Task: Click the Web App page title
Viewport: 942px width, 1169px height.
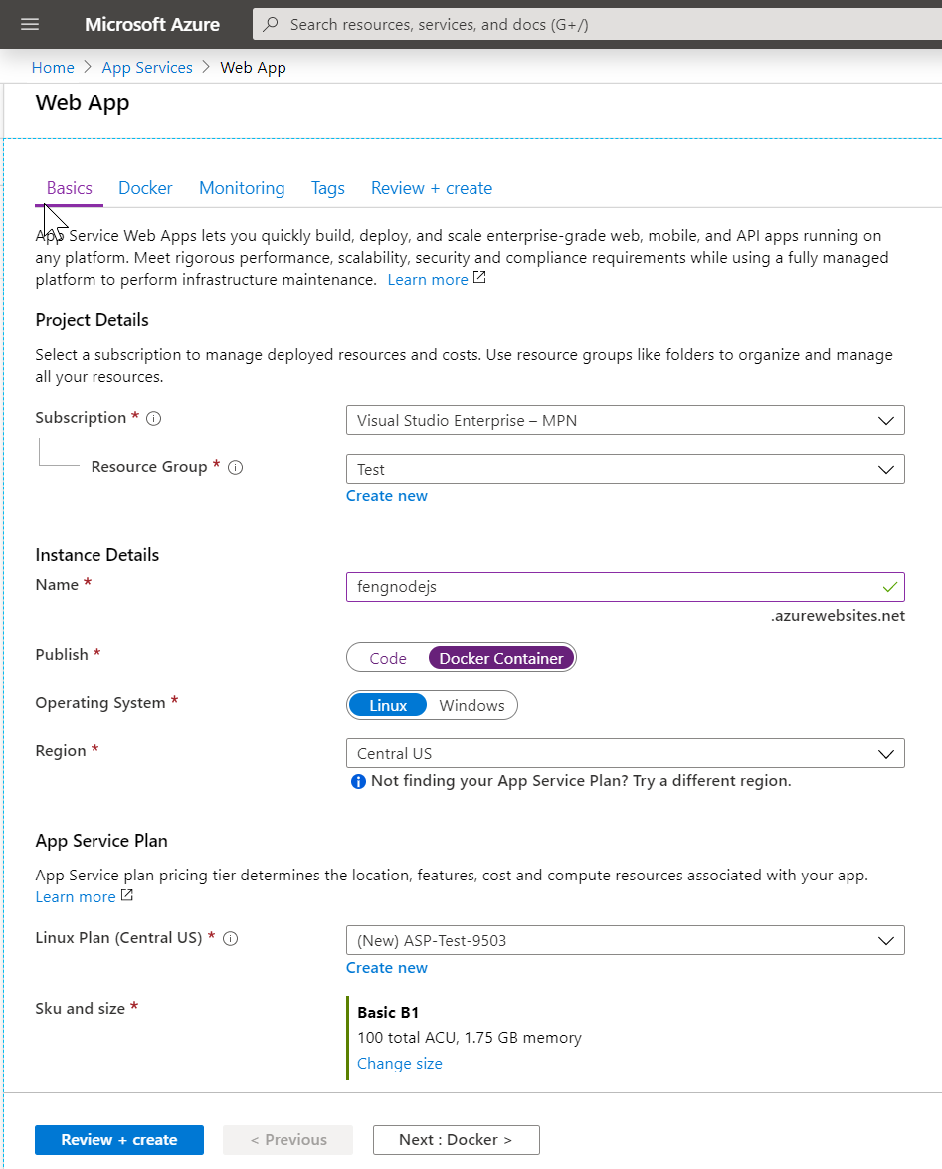Action: click(83, 102)
